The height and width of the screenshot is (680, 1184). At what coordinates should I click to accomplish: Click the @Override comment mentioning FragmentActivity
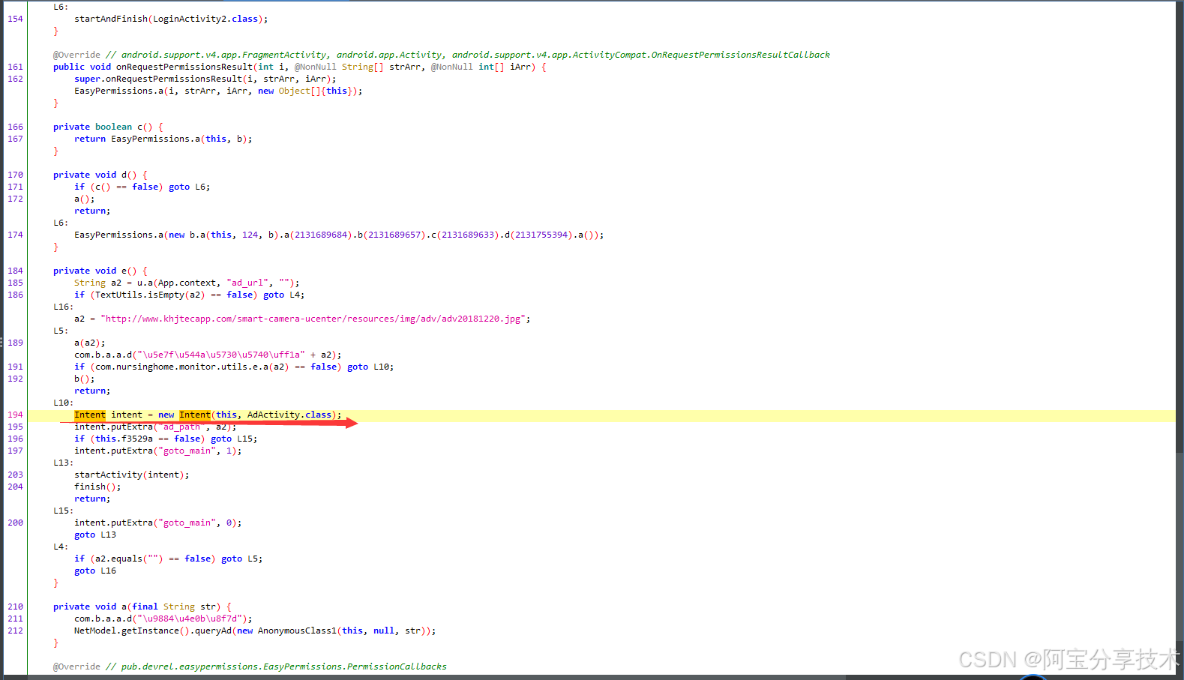click(442, 55)
